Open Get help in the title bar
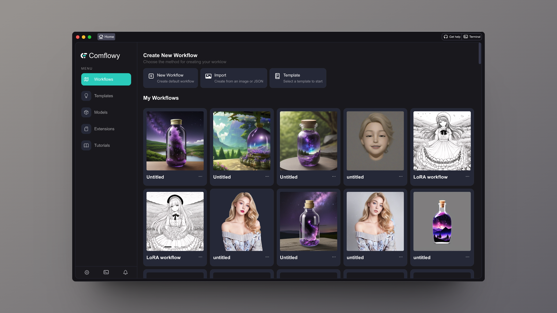This screenshot has height=313, width=557. pyautogui.click(x=452, y=37)
